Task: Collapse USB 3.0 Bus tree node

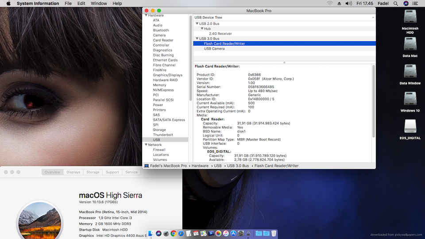Action: (x=197, y=39)
